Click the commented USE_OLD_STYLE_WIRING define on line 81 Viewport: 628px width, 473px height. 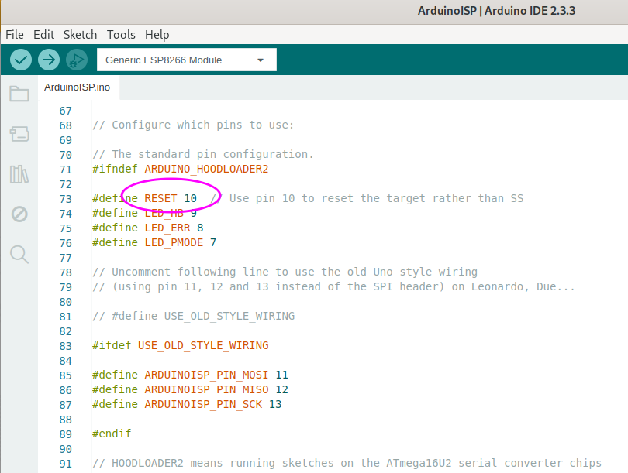tap(194, 317)
